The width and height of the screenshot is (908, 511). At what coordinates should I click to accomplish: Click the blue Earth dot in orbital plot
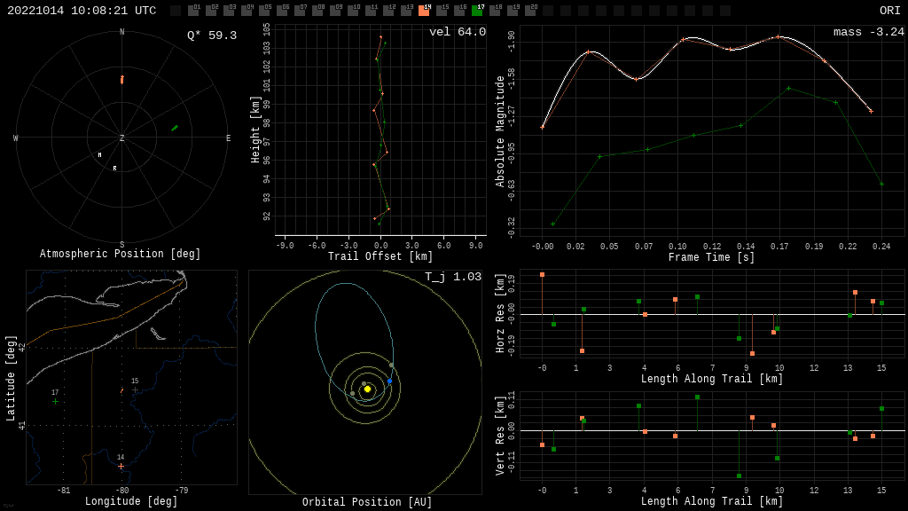(389, 381)
